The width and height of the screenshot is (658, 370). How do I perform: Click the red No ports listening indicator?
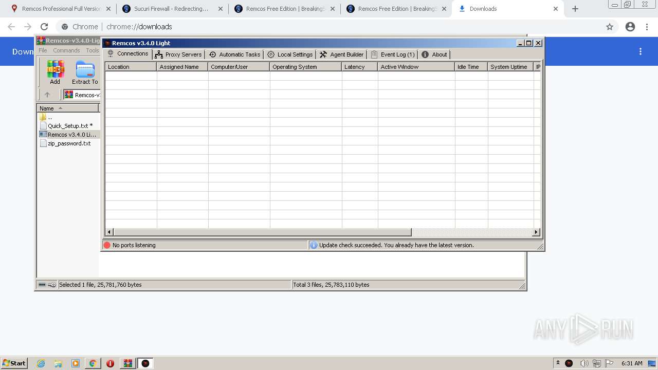[x=107, y=245]
